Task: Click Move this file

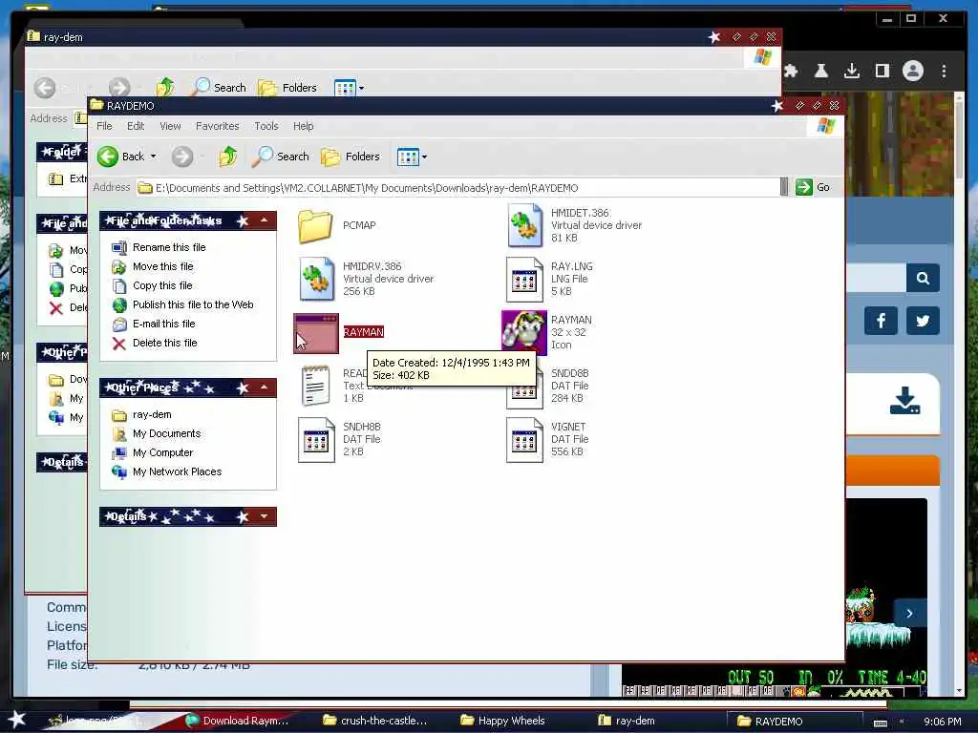Action: 162,267
